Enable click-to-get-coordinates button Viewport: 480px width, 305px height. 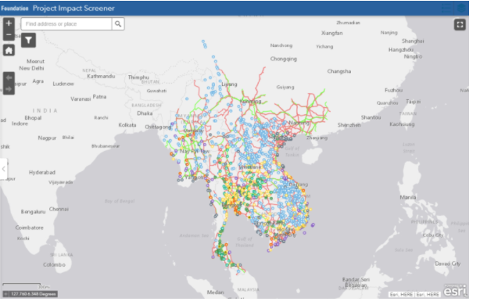click(x=5, y=294)
